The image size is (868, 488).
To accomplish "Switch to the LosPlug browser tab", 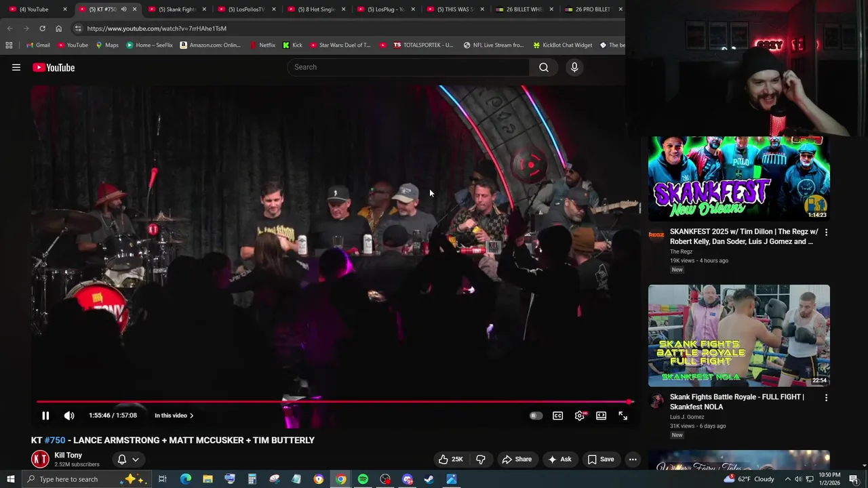I will tap(386, 9).
